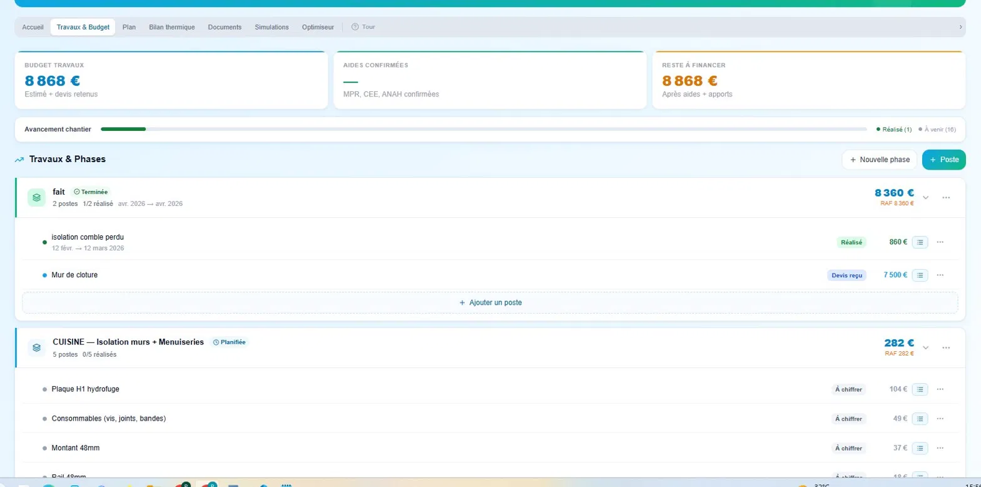Click list icon beside Consommables row

(920, 419)
